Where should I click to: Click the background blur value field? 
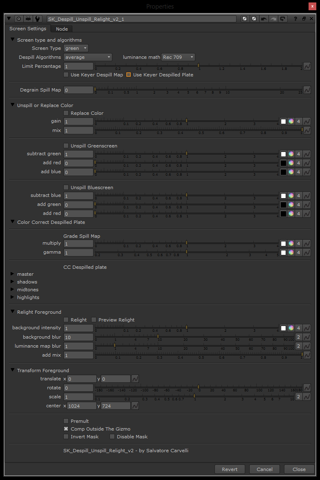tap(78, 337)
